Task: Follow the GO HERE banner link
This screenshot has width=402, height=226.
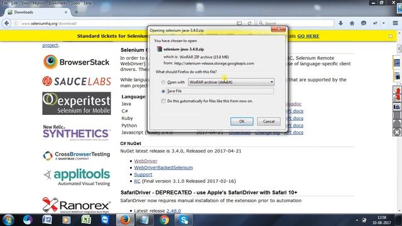Action: 308,36
